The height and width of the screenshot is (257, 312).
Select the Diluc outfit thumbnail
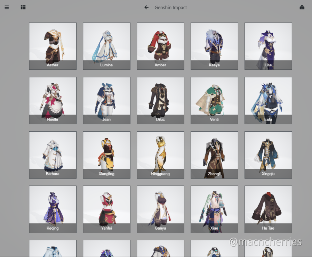161,100
